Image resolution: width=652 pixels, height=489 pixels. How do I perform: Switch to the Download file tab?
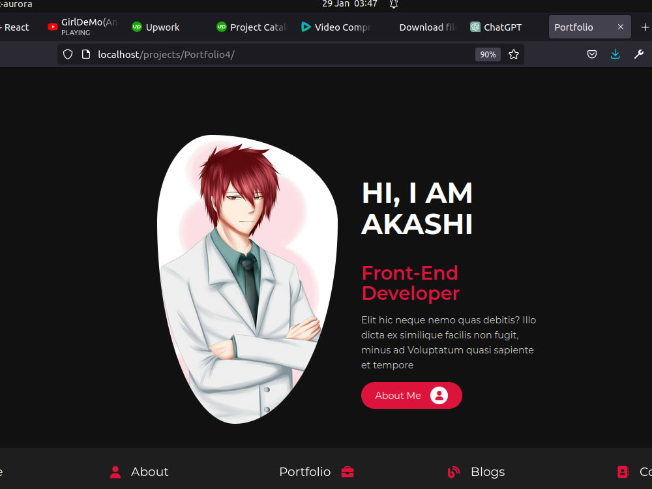coord(421,27)
